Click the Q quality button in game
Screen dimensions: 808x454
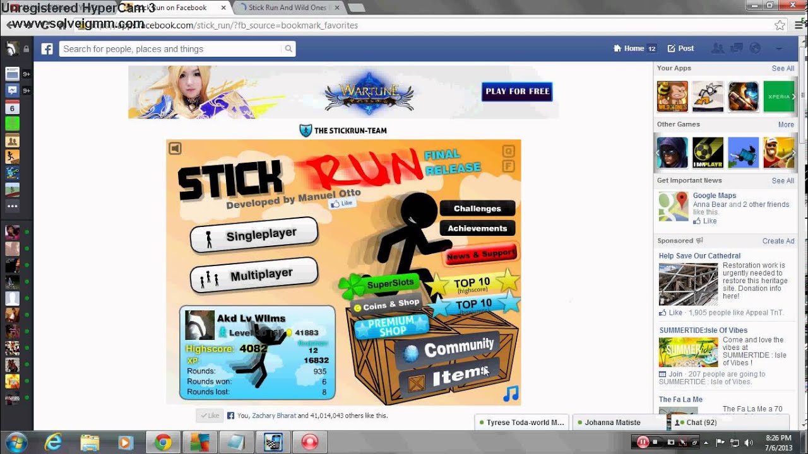click(508, 151)
